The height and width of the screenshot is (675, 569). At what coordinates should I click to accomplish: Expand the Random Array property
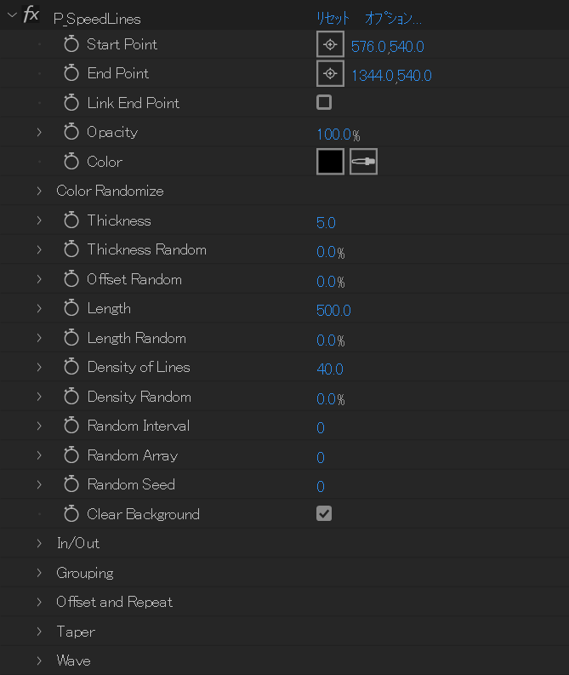point(39,455)
